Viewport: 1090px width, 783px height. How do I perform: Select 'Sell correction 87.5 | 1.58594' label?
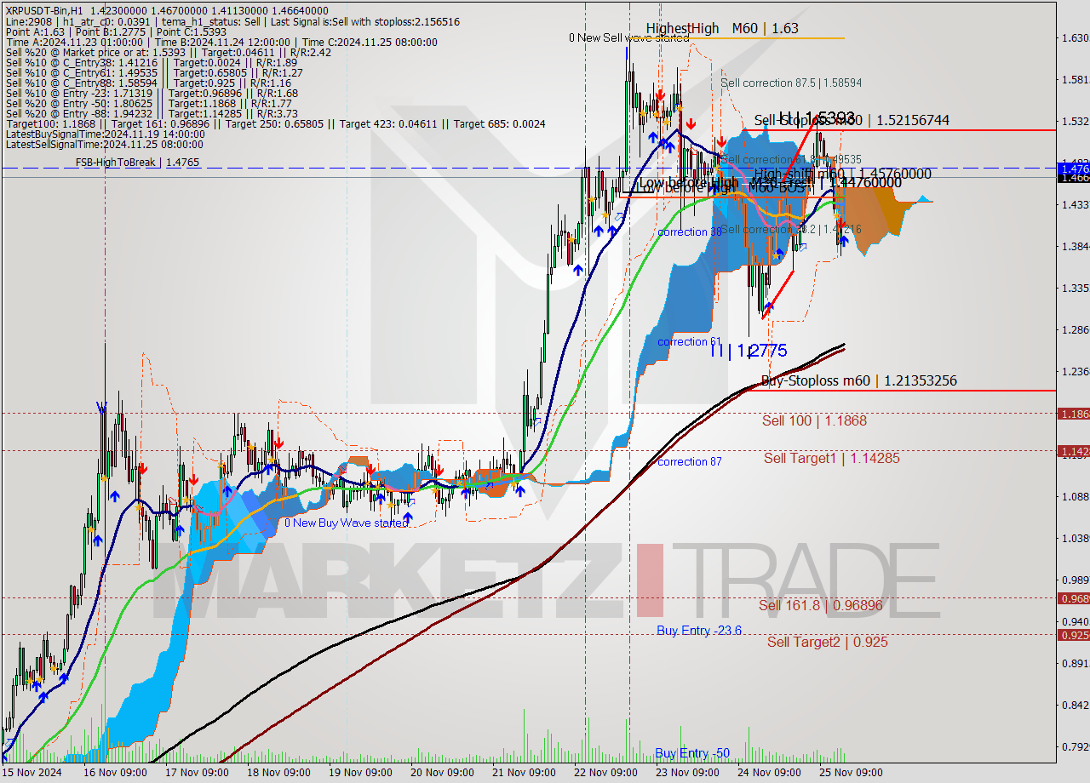(x=791, y=83)
